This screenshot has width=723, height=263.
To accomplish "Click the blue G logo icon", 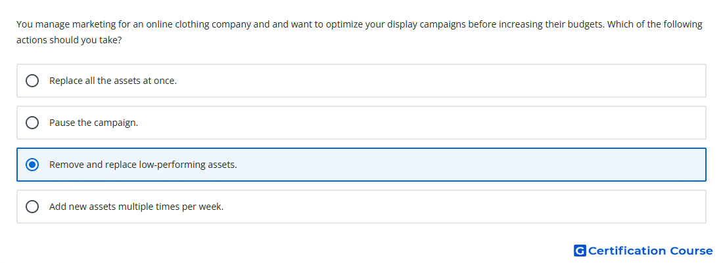I will 580,251.
